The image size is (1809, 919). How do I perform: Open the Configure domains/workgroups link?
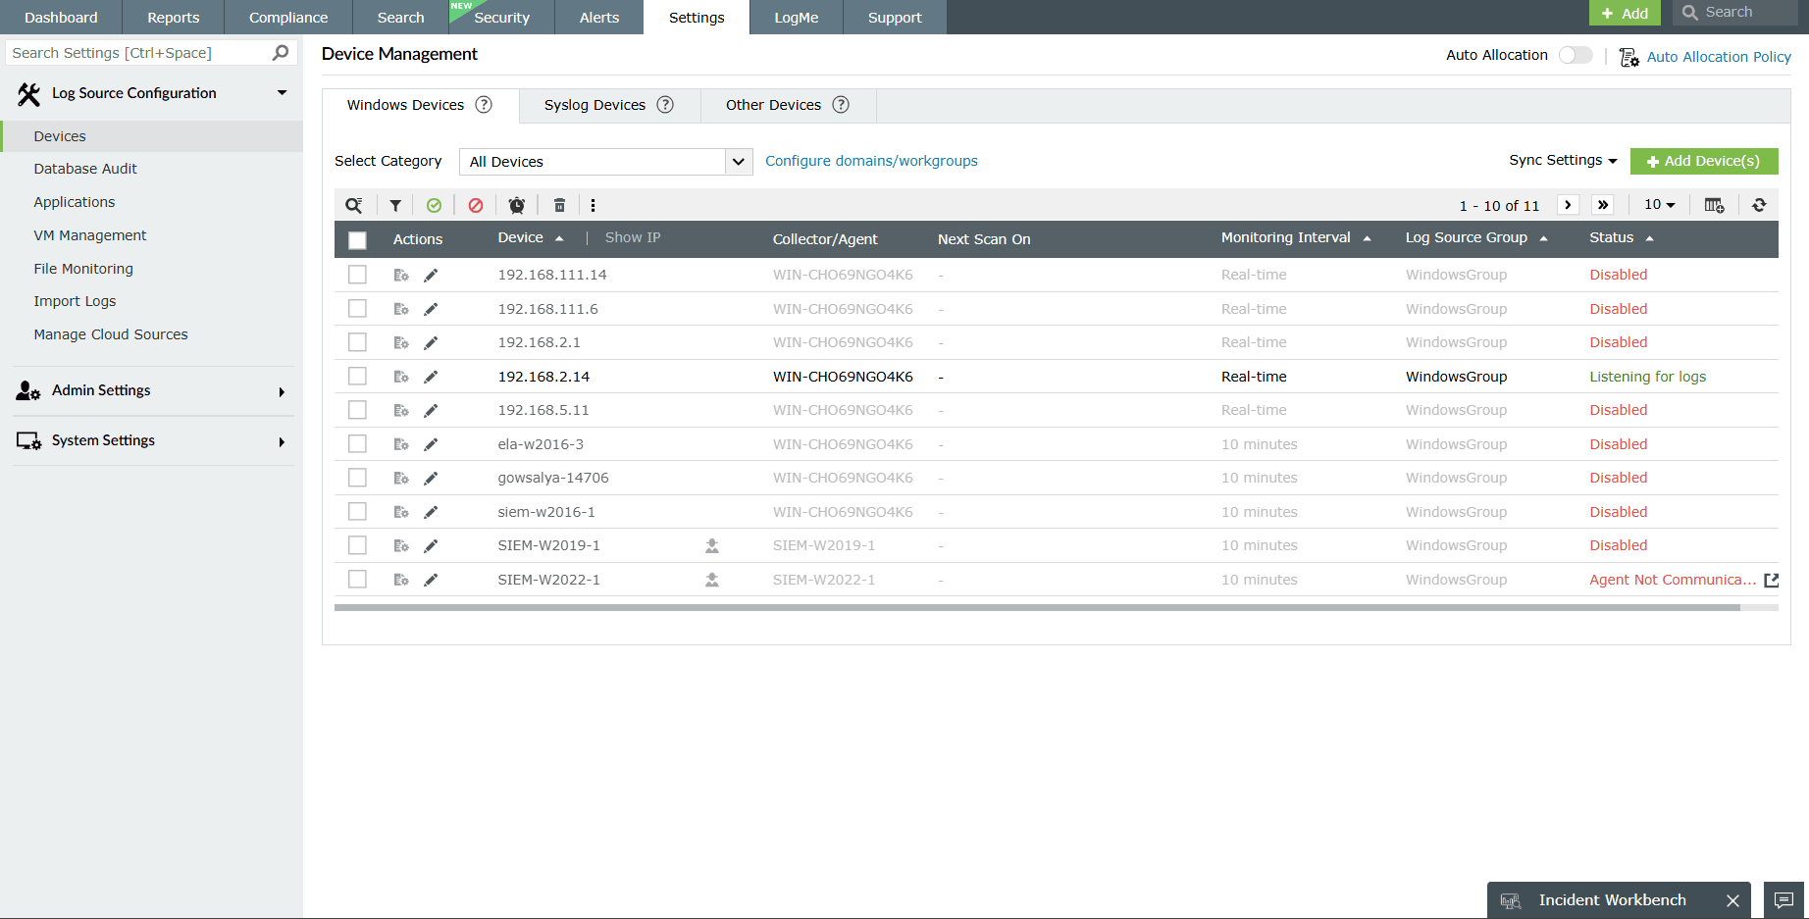(871, 161)
